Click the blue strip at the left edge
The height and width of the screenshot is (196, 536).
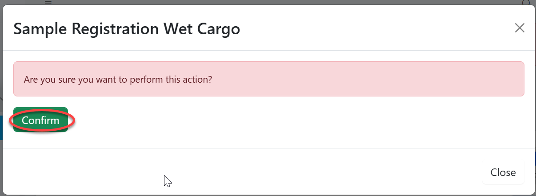pyautogui.click(x=1, y=128)
